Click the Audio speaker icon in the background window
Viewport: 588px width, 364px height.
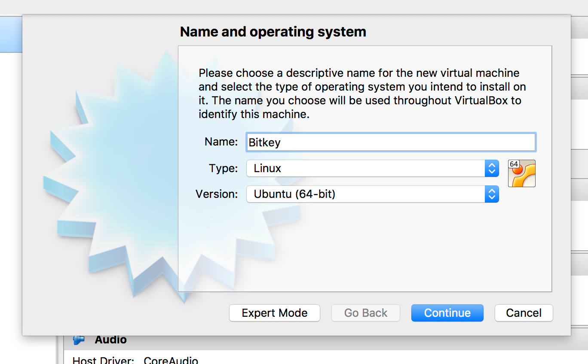[79, 340]
